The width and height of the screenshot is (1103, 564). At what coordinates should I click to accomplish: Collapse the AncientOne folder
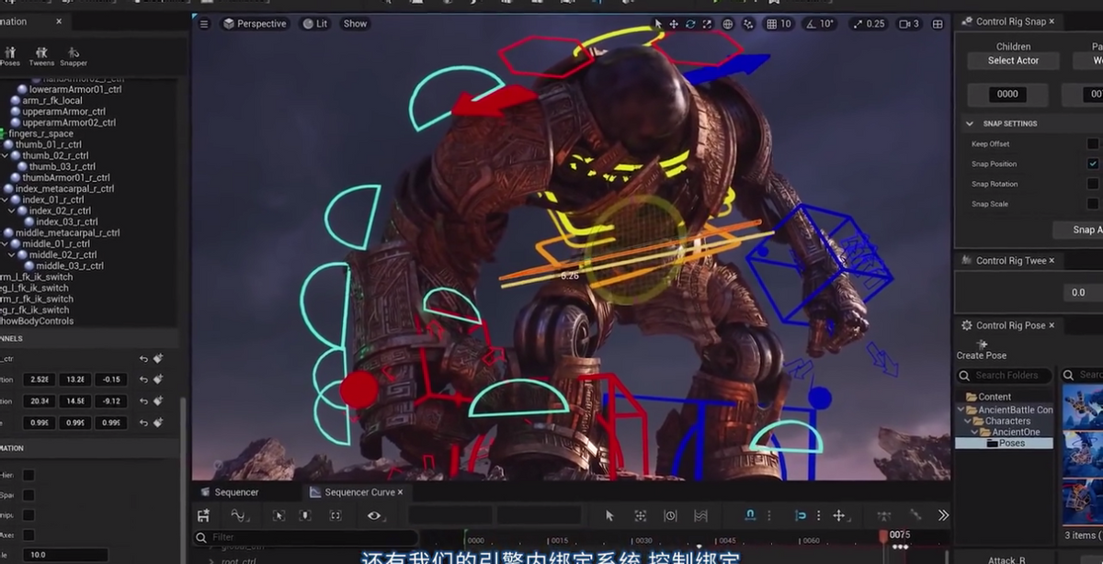(974, 432)
